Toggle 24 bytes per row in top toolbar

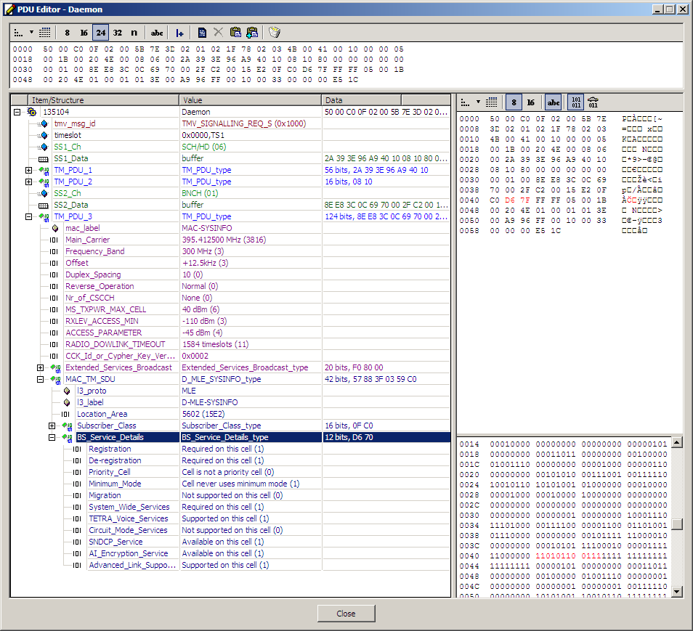tap(100, 33)
